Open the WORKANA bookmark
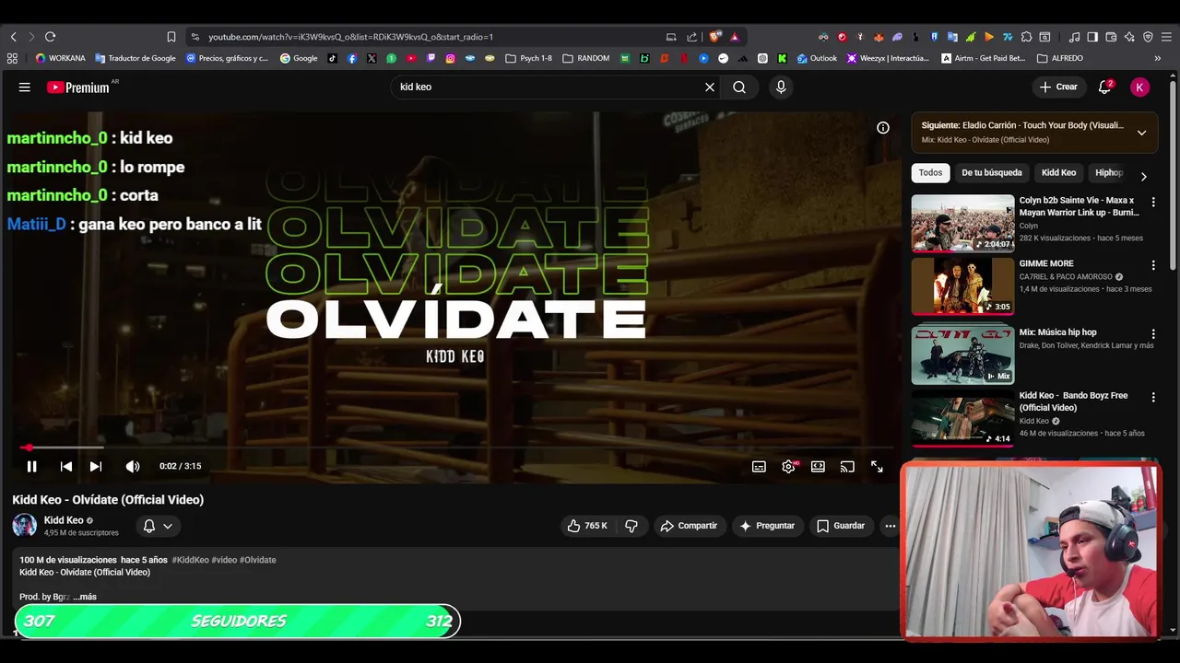The image size is (1180, 663). [60, 58]
